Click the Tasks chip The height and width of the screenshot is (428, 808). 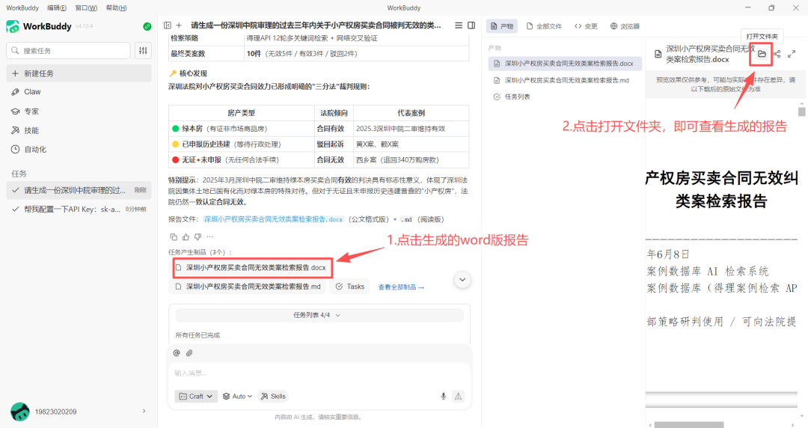[x=350, y=287]
